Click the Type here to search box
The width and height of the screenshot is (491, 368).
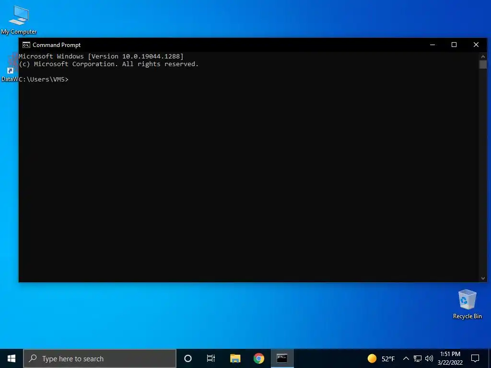(100, 358)
